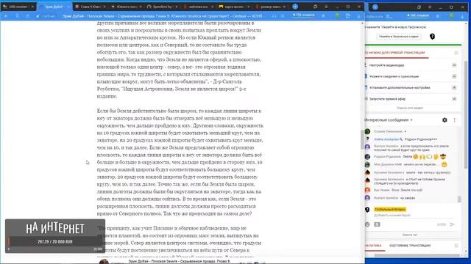Screen dimensions: 471x264
Task: Click the 'ну наверх' chat message
Action: (x=408, y=198)
